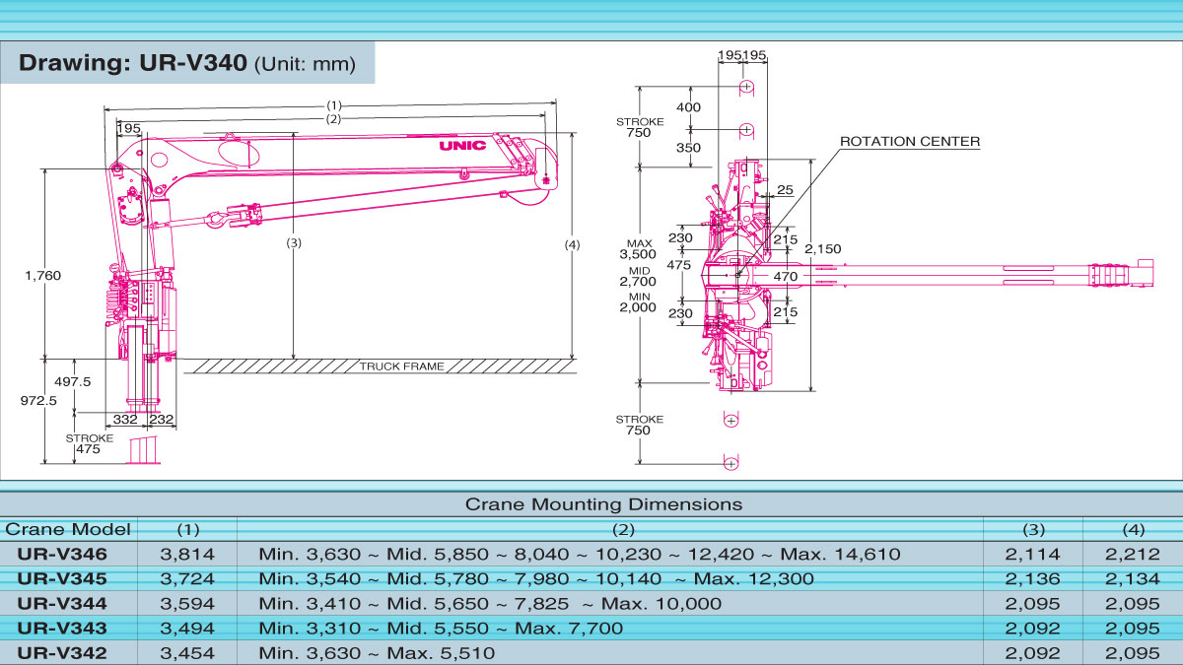Image resolution: width=1183 pixels, height=665 pixels.
Task: Click the "MID 2,700" outrigger span label
Action: (x=640, y=276)
